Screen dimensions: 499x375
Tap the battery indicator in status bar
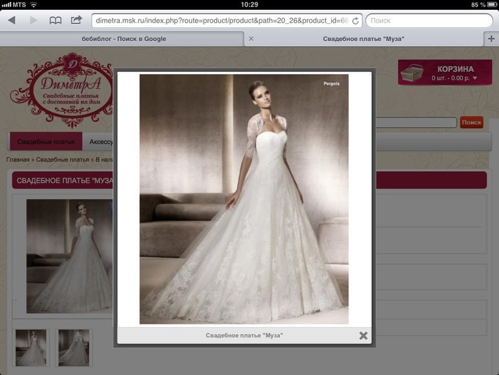493,5
